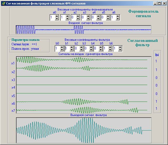Decrease the a3 shaper coefficient
The image size is (168, 145).
88,19
